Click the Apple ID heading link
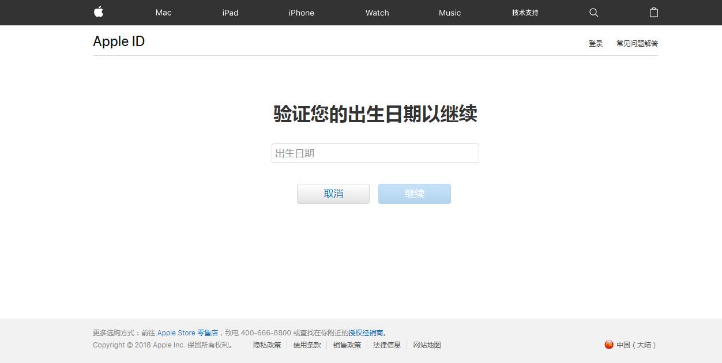Viewport: 722px width, 363px height. 119,41
